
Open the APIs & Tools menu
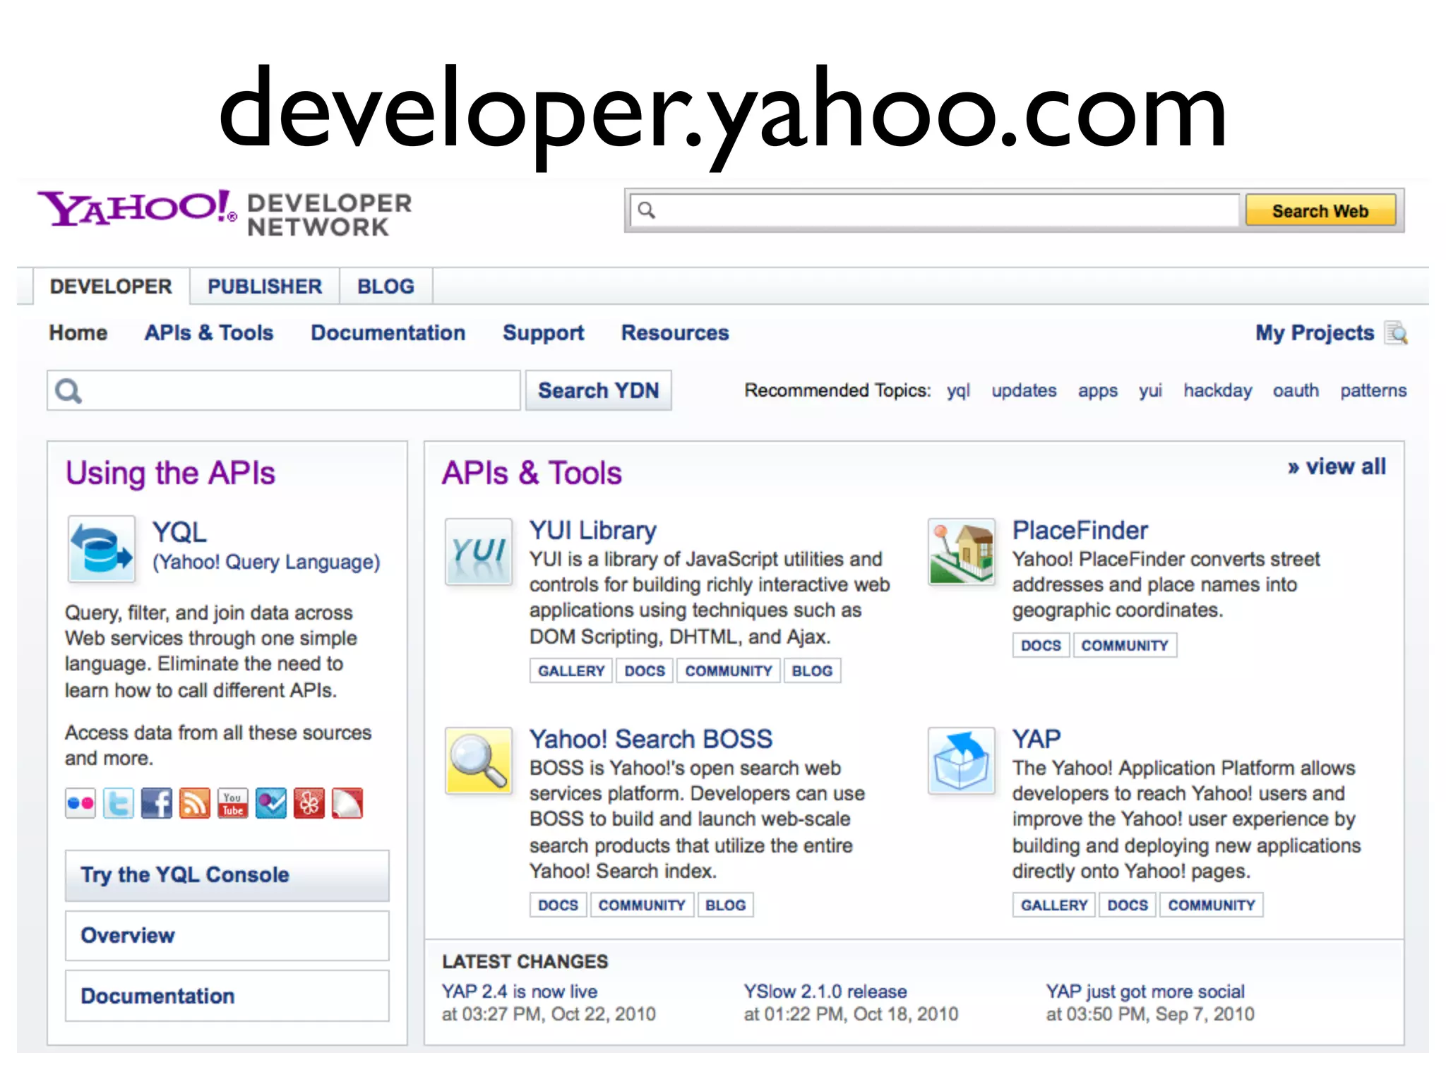[x=209, y=332]
